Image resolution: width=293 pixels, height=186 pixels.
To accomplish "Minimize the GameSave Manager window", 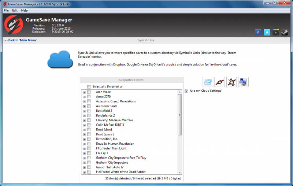I will point(267,3).
